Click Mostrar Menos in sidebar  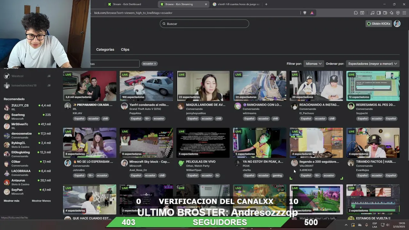(x=41, y=201)
